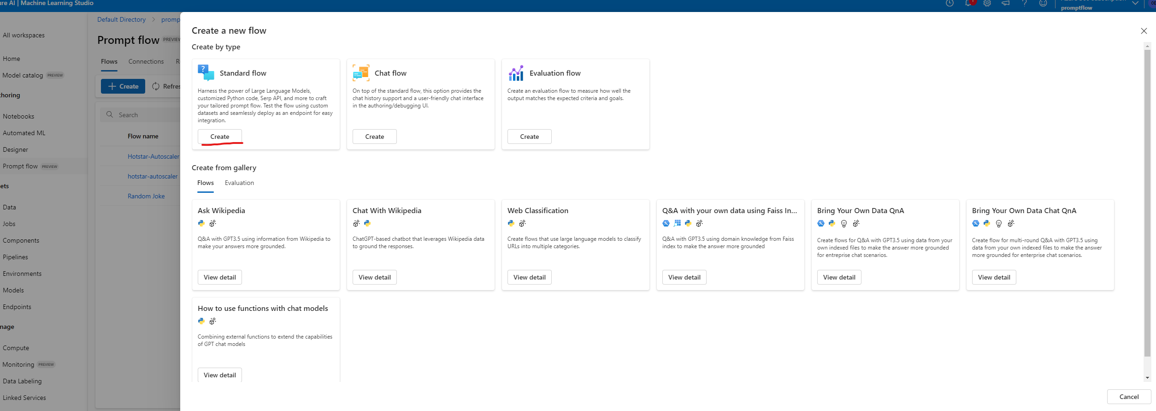Click Faiss index grid icon on Q&A card
The width and height of the screenshot is (1156, 411).
[x=677, y=223]
